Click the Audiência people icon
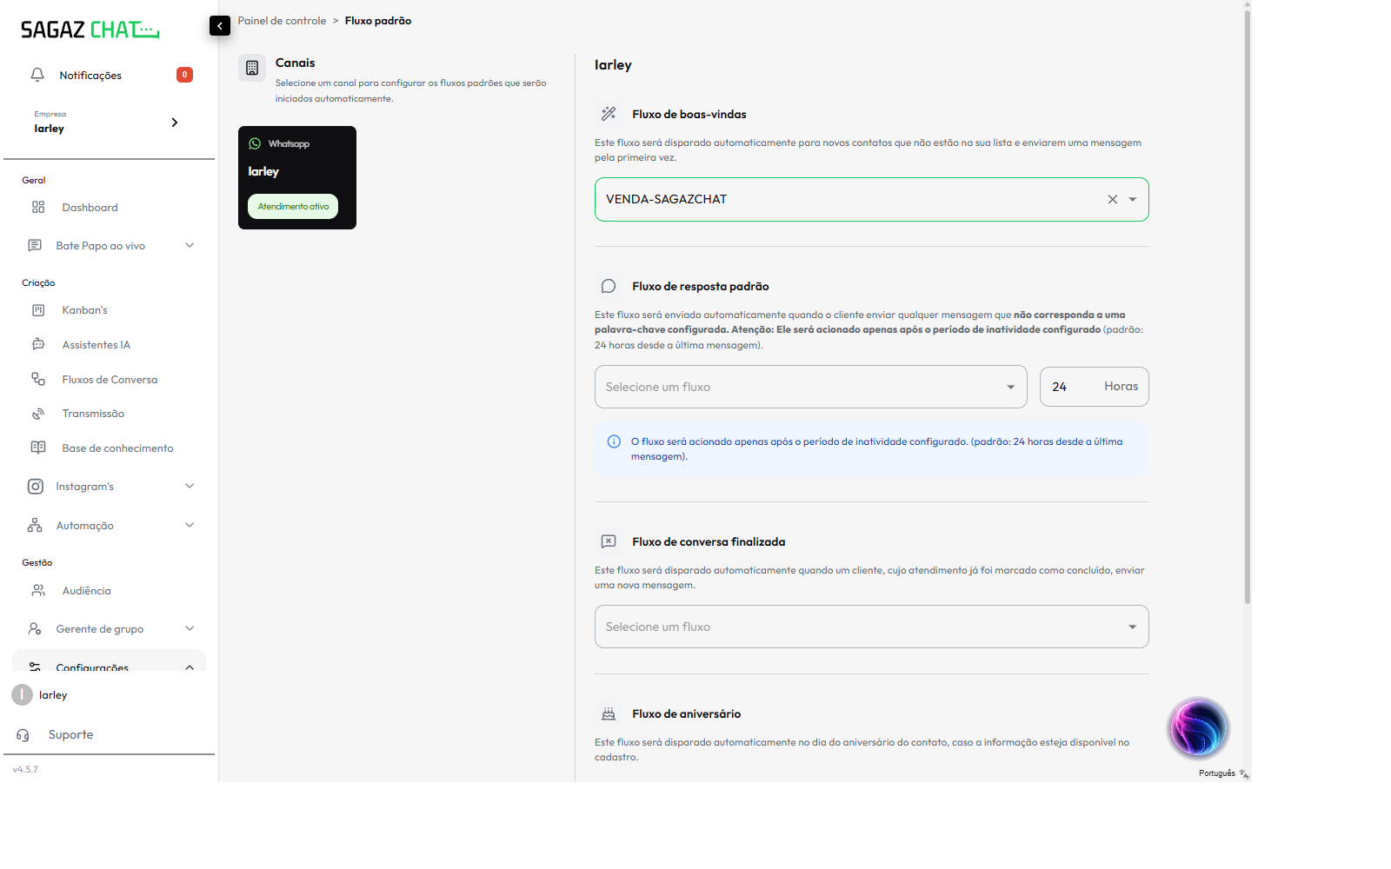 click(38, 590)
